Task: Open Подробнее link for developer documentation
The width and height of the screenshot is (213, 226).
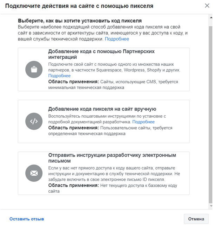Action: pyautogui.click(x=143, y=122)
